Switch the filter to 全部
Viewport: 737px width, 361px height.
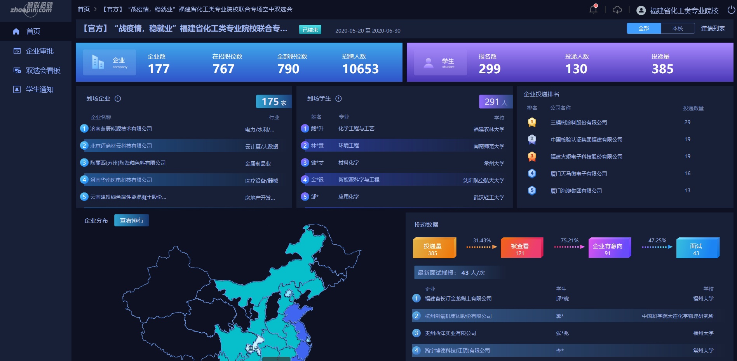pos(643,28)
